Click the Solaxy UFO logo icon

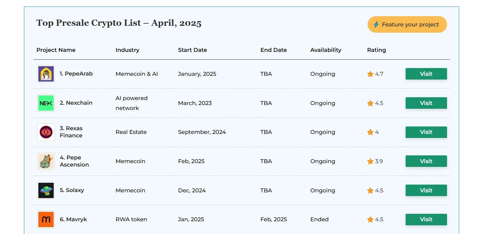pos(46,190)
